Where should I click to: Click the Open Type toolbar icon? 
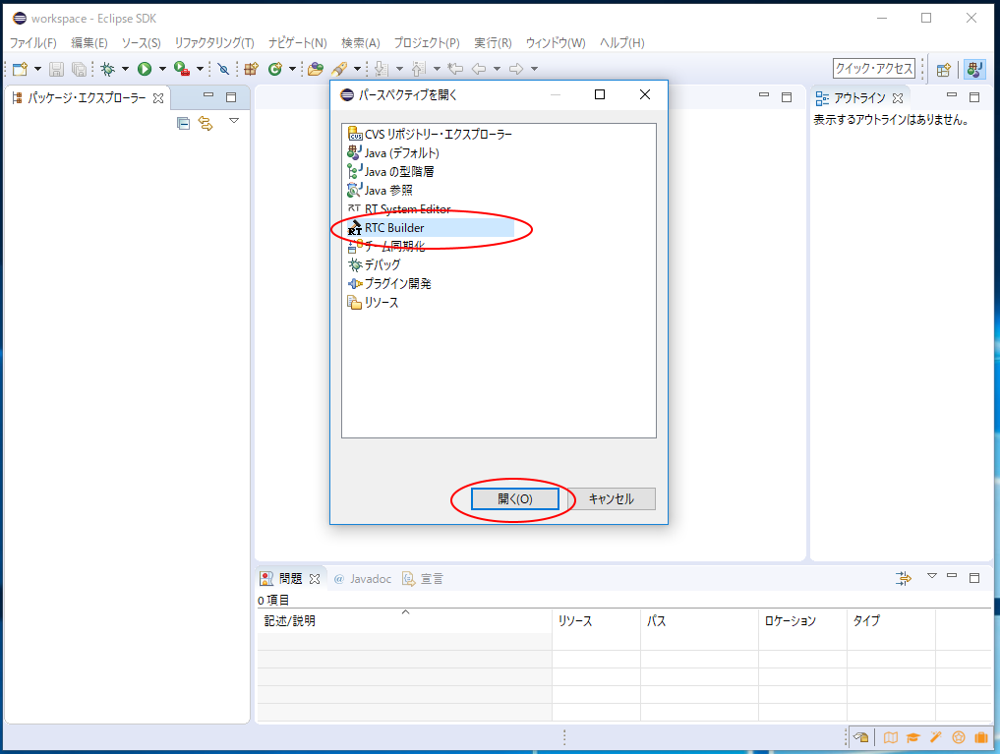pos(316,69)
